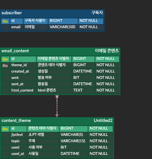Screen dimensions: 152x159
Task: Select the content_theme table title
Action: [x=16, y=121]
